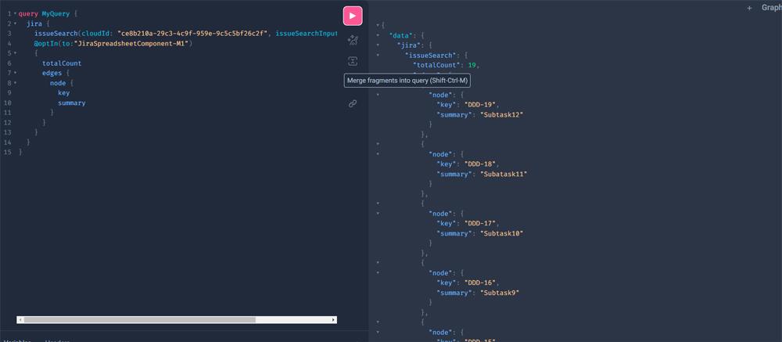Click the Merge fragments into query icon

[353, 61]
